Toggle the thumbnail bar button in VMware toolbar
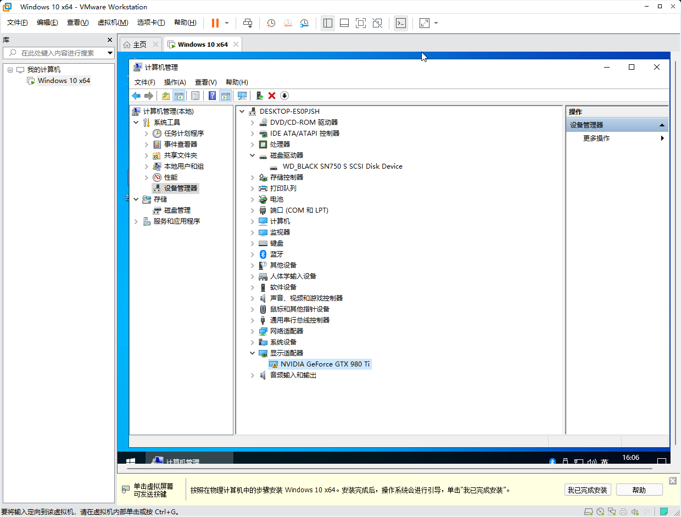This screenshot has height=517, width=681. coord(344,23)
